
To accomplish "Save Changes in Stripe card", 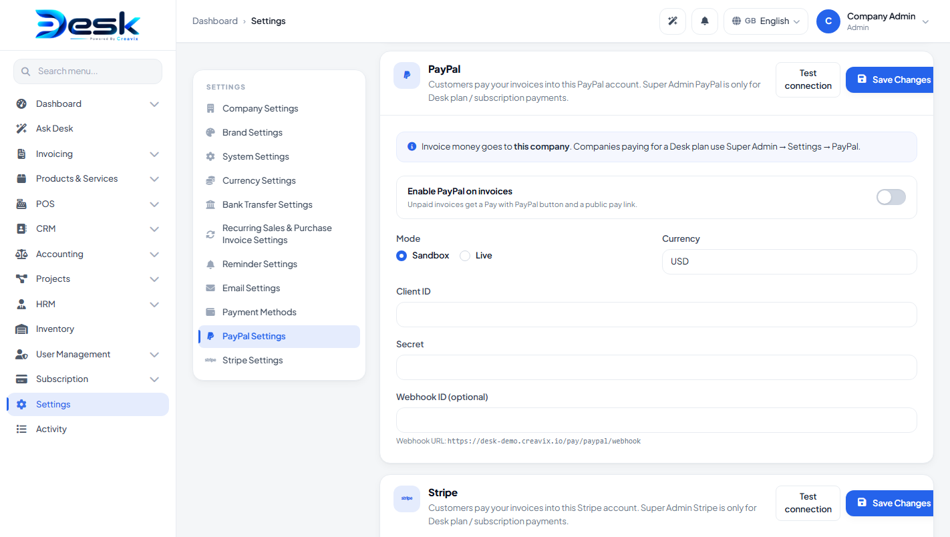I will 889,503.
